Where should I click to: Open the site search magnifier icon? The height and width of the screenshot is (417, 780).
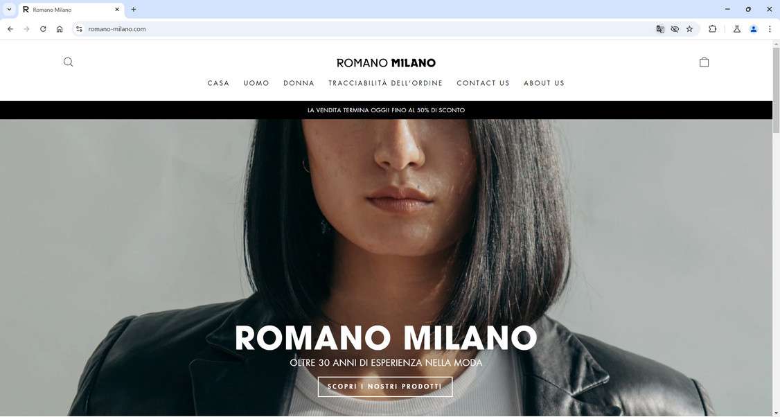[x=68, y=62]
